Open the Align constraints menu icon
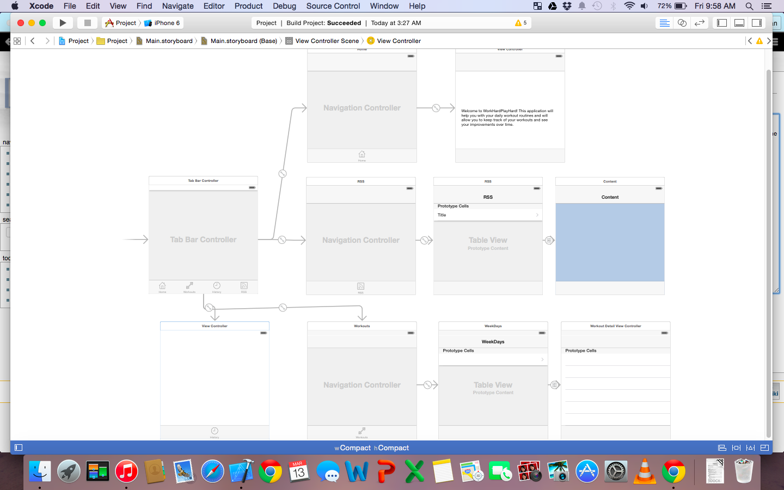Image resolution: width=784 pixels, height=490 pixels. (722, 448)
